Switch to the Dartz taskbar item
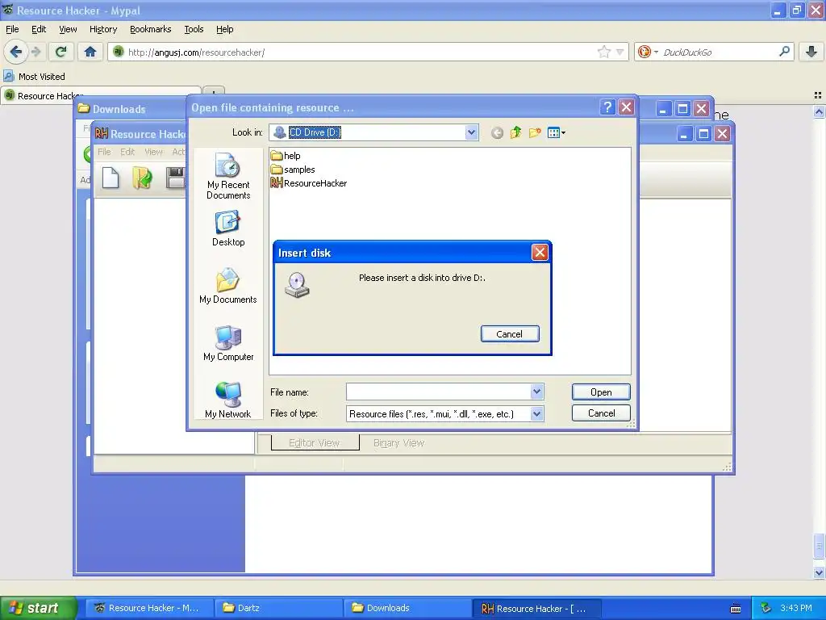The width and height of the screenshot is (826, 620). [278, 608]
